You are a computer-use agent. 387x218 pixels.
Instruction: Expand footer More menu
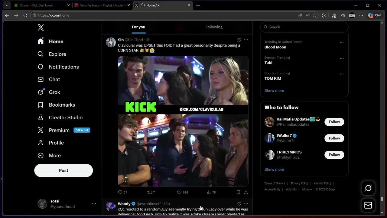pos(307,189)
